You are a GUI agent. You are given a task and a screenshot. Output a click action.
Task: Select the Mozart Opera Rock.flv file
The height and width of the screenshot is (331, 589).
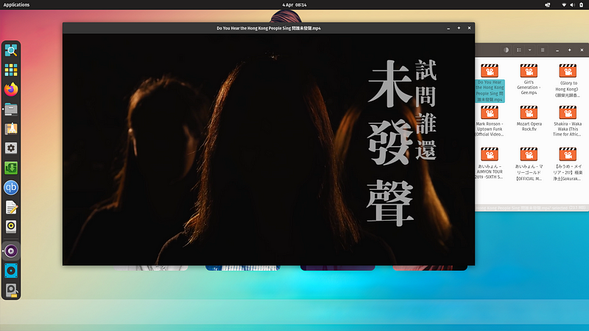pyautogui.click(x=529, y=118)
